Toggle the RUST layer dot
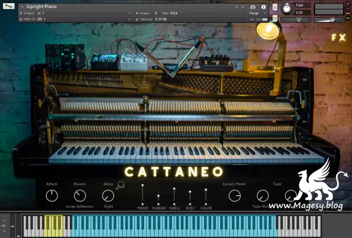The width and height of the screenshot is (352, 238). click(x=190, y=204)
